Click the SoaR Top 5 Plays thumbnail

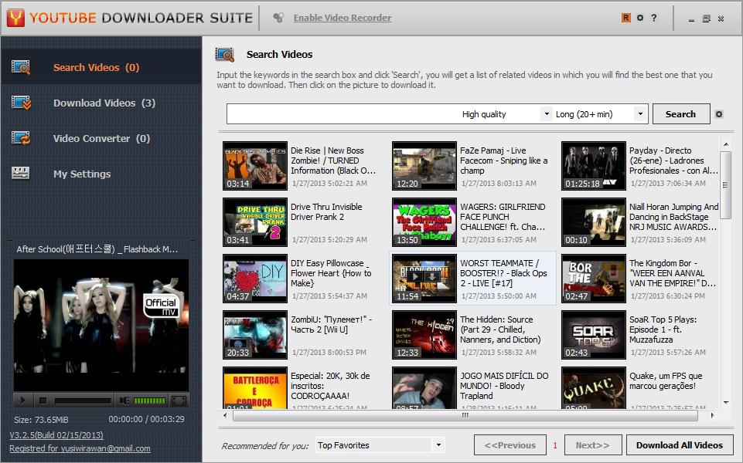[x=593, y=334]
